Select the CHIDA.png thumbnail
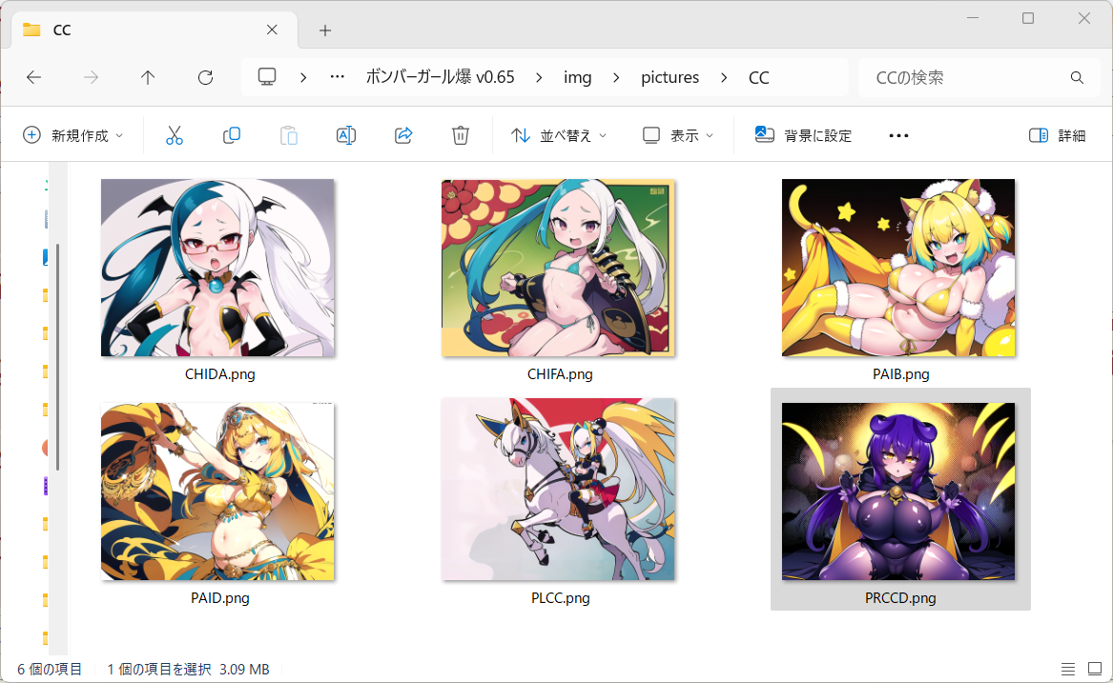This screenshot has width=1113, height=683. coord(217,268)
